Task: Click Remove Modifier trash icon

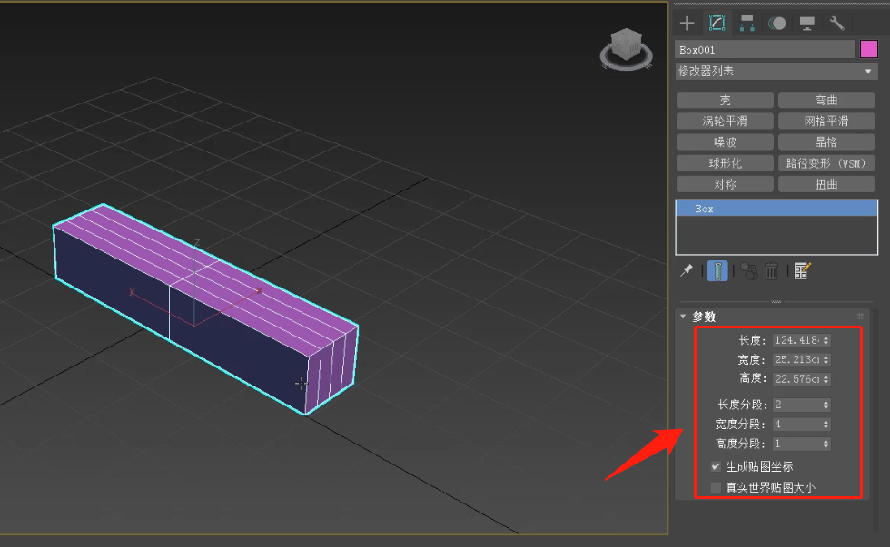Action: 771,271
